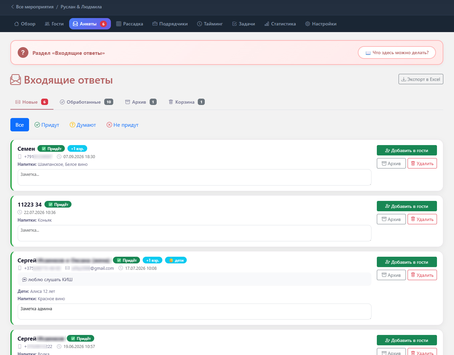Click the Заметка field for Семен
This screenshot has width=454, height=355.
(x=194, y=177)
